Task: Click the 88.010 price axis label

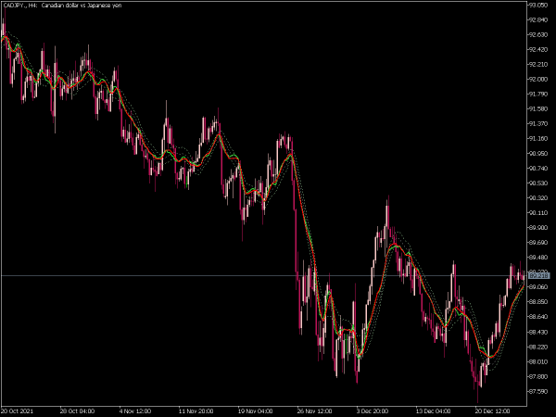Action: click(x=538, y=361)
